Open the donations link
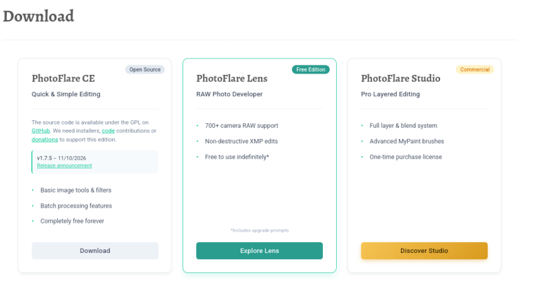This screenshot has height=297, width=551. click(45, 140)
